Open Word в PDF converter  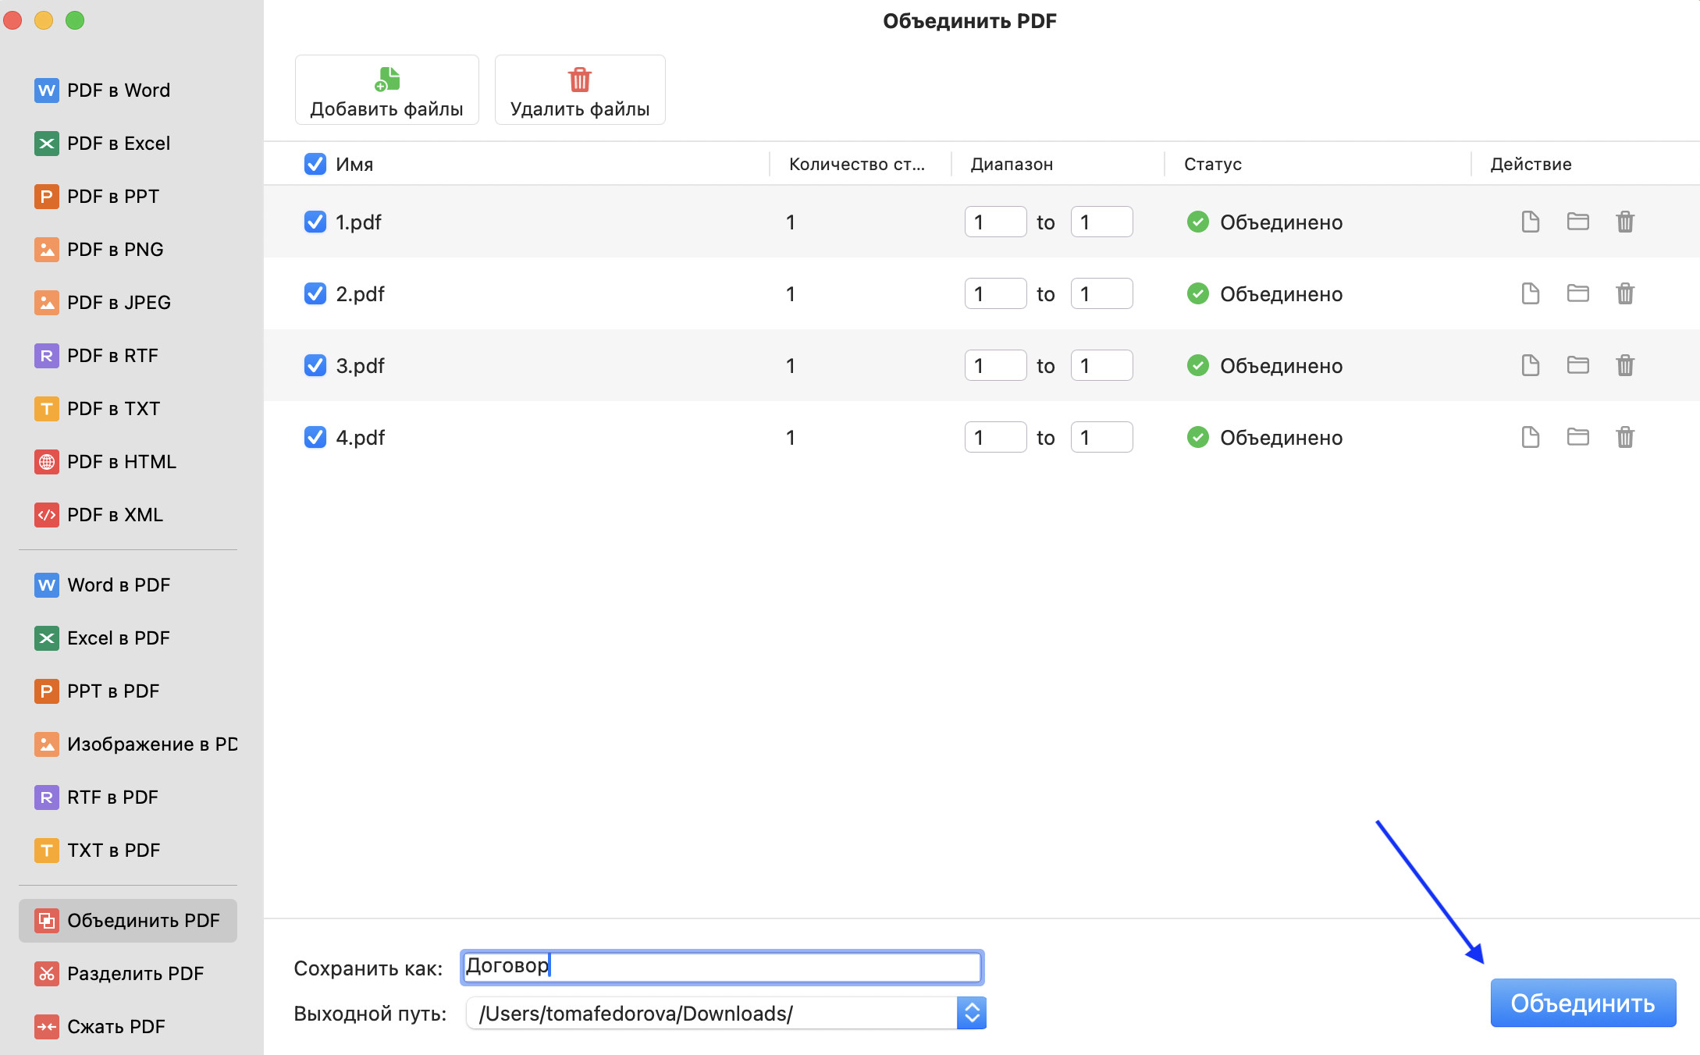point(118,585)
